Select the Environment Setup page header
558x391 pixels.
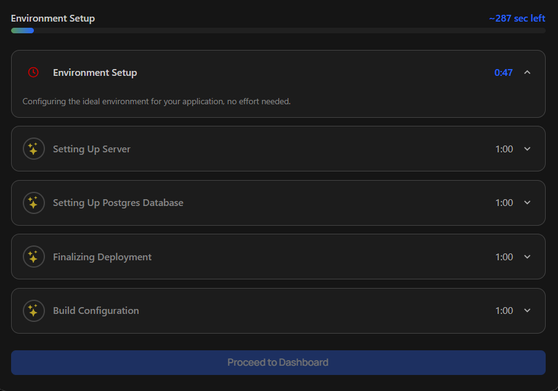pyautogui.click(x=52, y=18)
